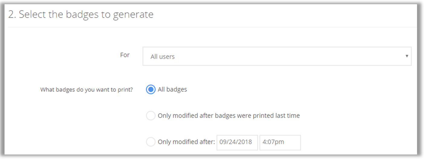Focus the 4:07pm time field
The image size is (424, 159).
coord(280,142)
